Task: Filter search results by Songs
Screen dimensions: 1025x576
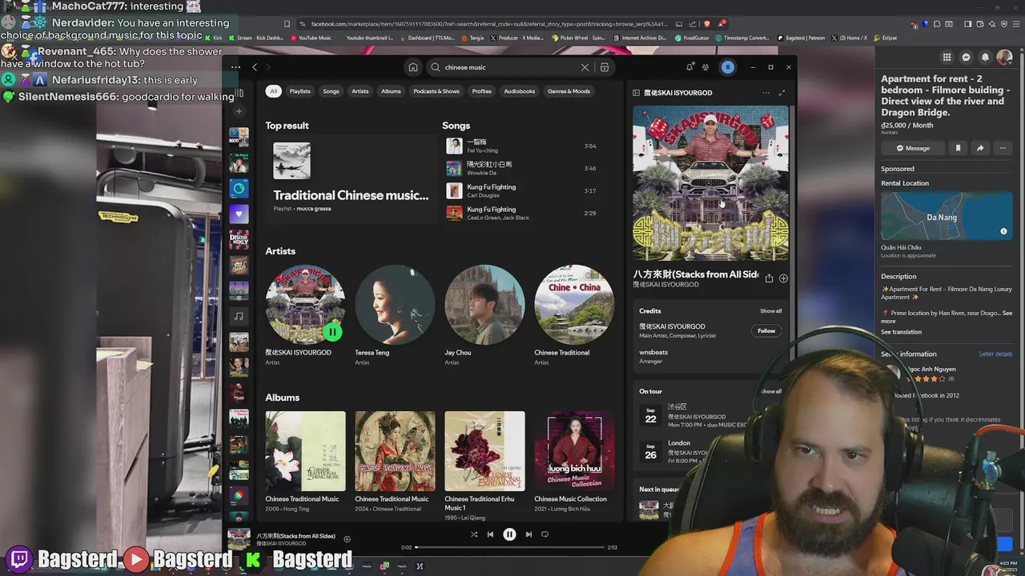Action: pyautogui.click(x=331, y=91)
